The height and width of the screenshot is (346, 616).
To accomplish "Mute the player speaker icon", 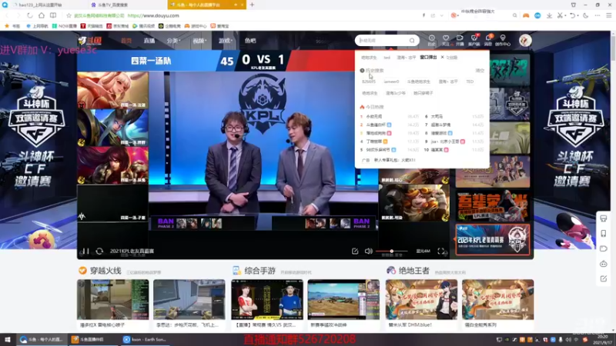I will 368,251.
